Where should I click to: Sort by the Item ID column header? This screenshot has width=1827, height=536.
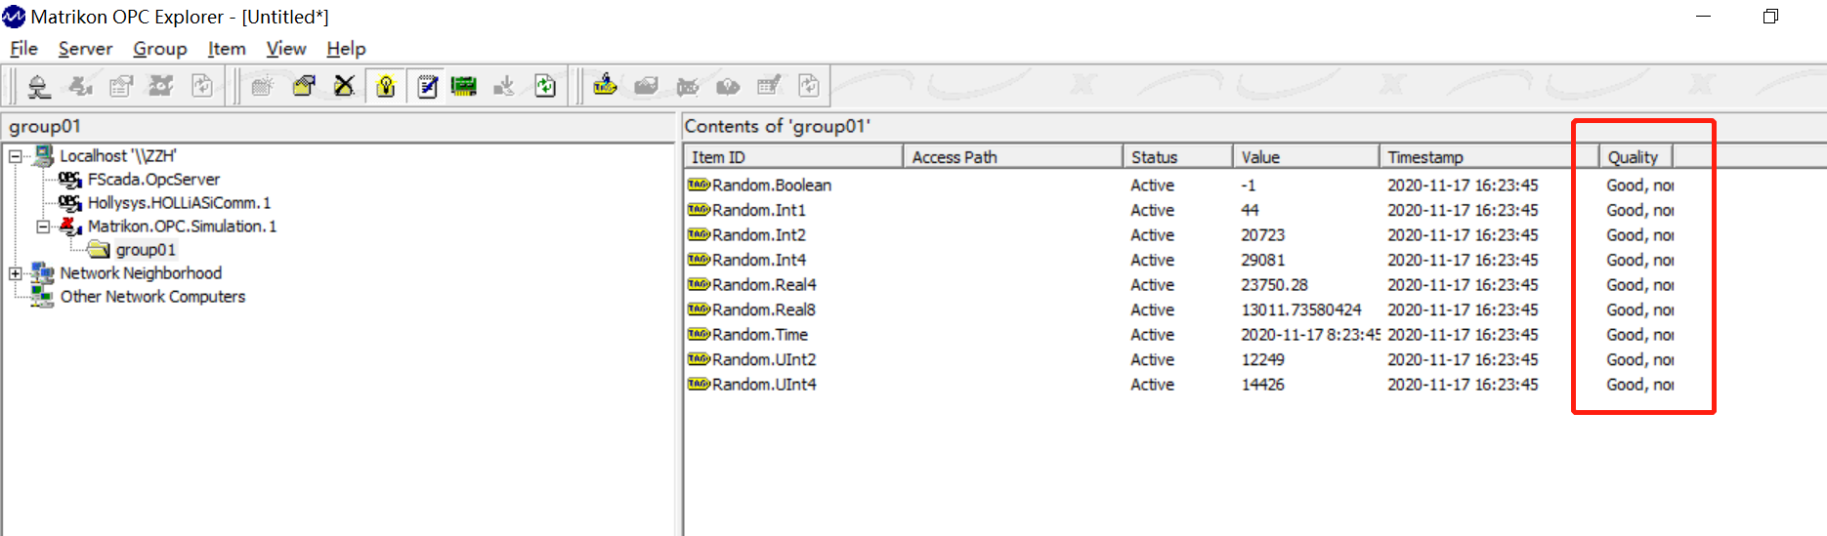click(x=793, y=157)
